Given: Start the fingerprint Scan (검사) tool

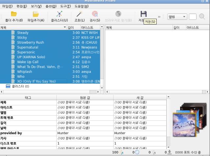Looking at the screenshot, I should point(95,14).
